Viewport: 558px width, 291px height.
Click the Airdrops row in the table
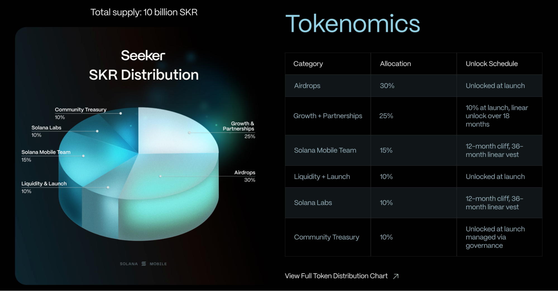click(x=307, y=86)
